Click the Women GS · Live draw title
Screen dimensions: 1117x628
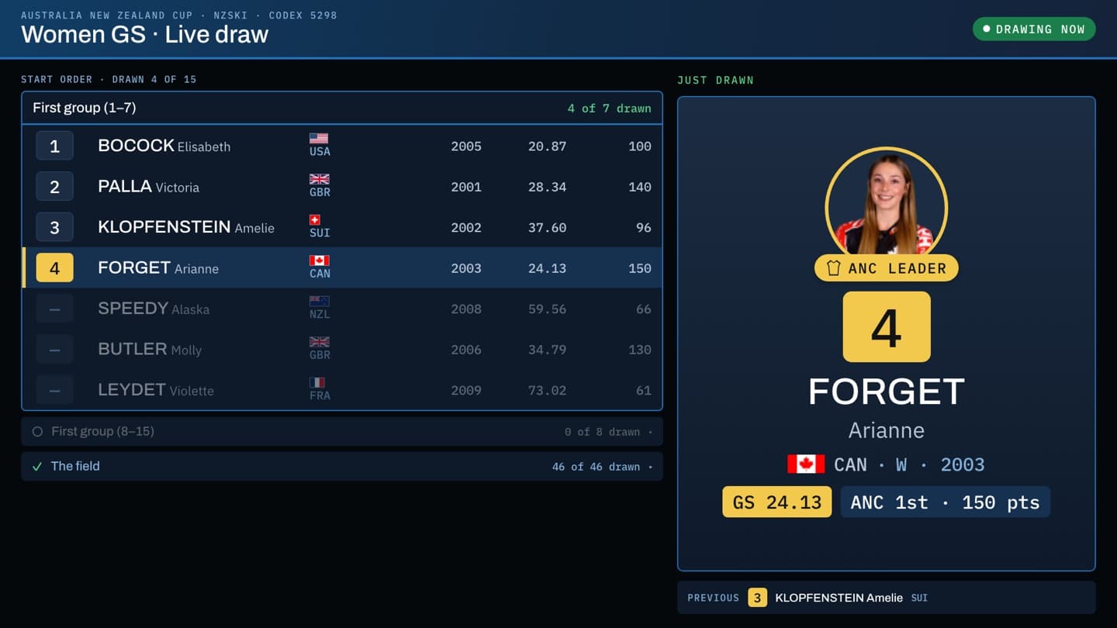coord(144,34)
